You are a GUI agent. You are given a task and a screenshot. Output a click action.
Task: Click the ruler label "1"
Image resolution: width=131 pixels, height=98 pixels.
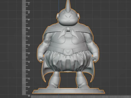coord(29,87)
